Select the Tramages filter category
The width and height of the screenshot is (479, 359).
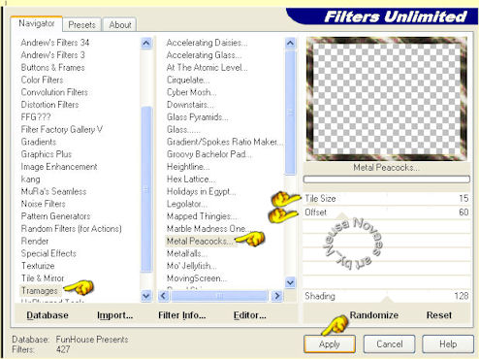pyautogui.click(x=40, y=291)
